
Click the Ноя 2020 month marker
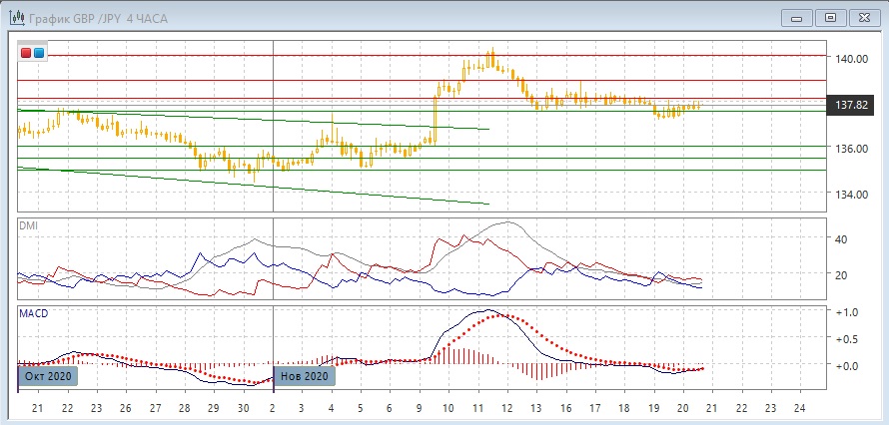(305, 376)
